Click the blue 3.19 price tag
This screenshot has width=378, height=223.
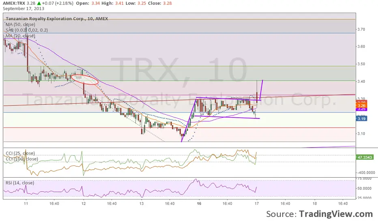361,119
